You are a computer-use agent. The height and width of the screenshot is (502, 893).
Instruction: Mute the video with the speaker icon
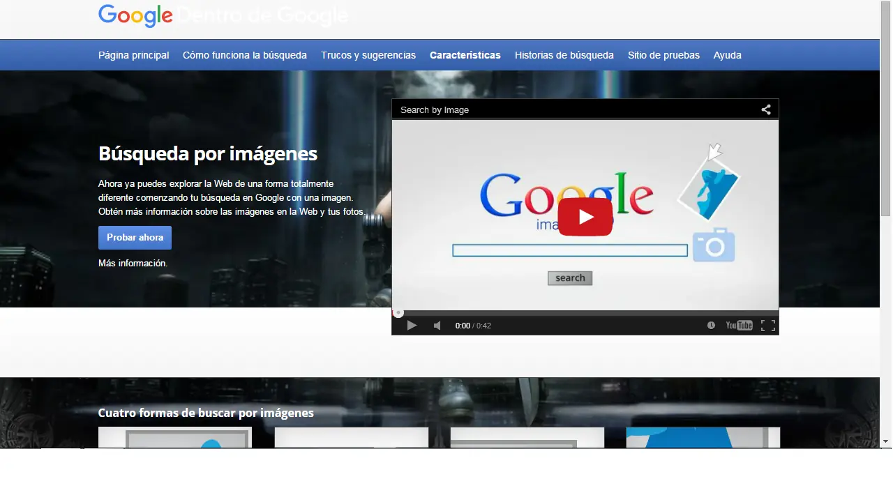pyautogui.click(x=437, y=326)
